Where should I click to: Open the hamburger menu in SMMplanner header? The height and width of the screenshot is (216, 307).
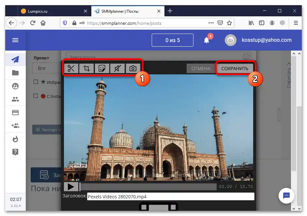[x=15, y=40]
